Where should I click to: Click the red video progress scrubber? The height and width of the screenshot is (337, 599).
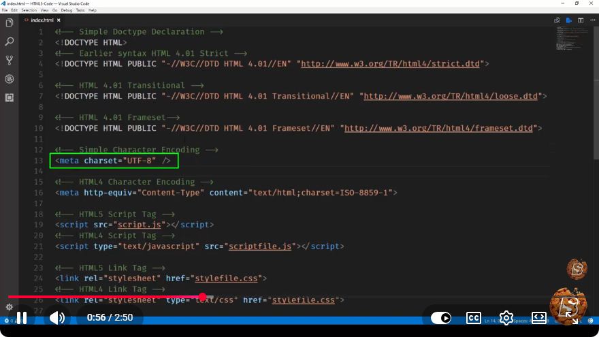click(x=202, y=297)
